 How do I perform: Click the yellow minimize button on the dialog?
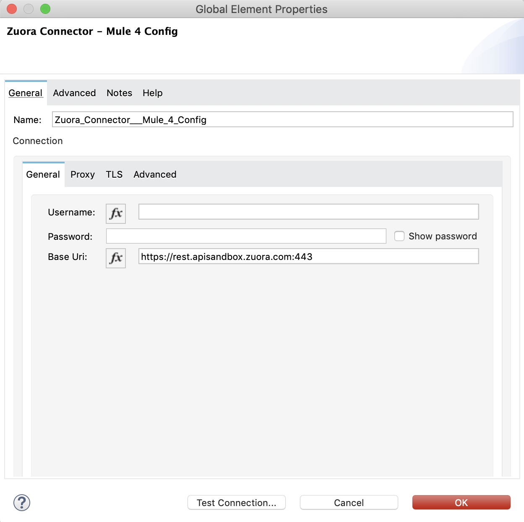(28, 8)
